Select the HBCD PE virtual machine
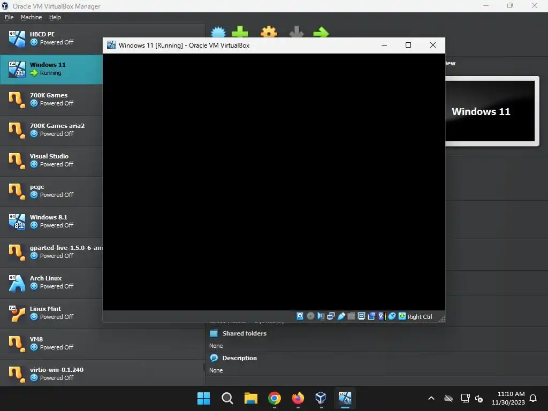The width and height of the screenshot is (548, 411). (51, 39)
